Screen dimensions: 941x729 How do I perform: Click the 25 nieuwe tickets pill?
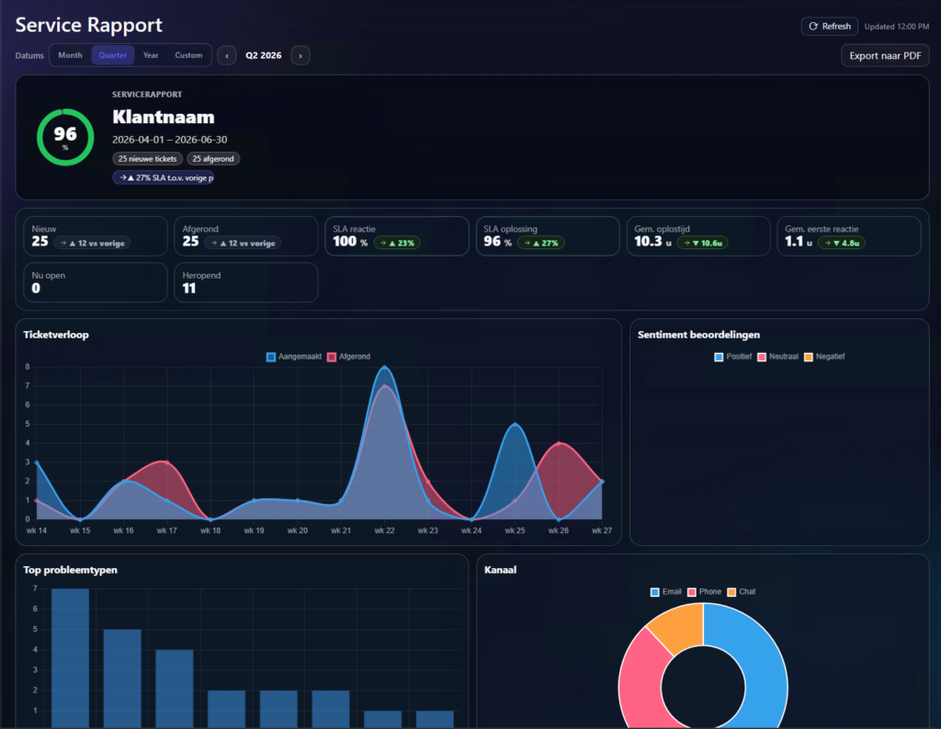tap(147, 159)
